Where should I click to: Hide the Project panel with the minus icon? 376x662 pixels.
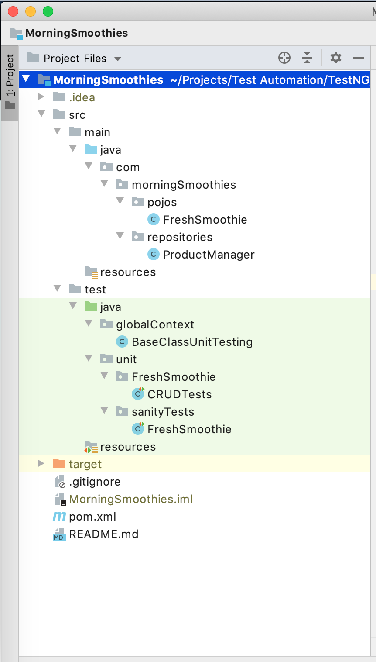tap(359, 58)
